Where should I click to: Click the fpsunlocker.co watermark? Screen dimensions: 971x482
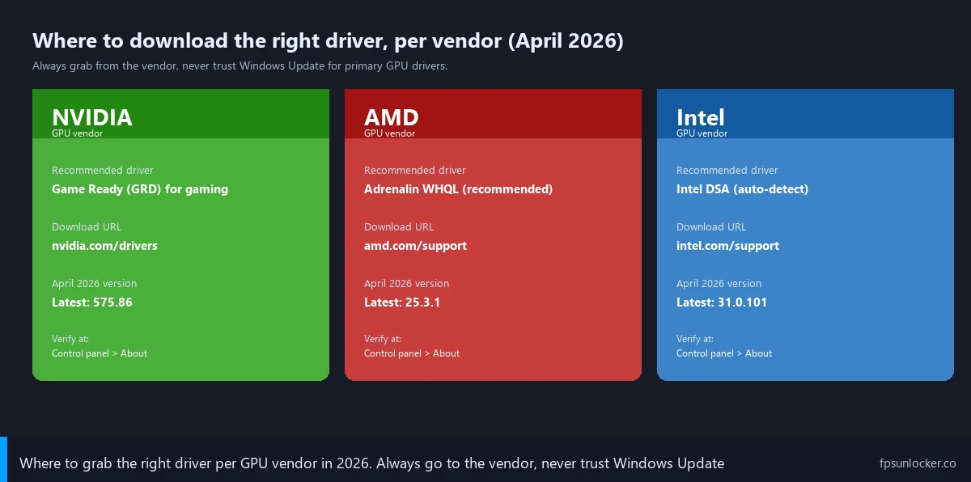pyautogui.click(x=918, y=463)
